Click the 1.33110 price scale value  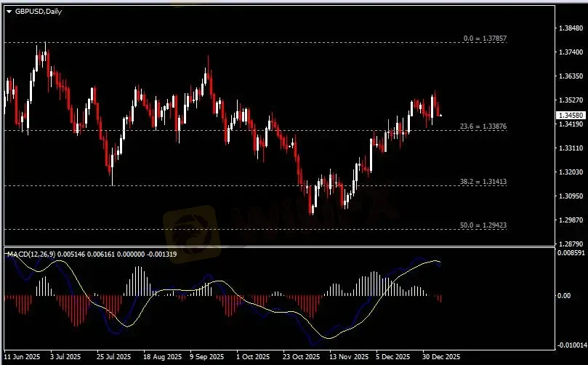click(x=571, y=148)
